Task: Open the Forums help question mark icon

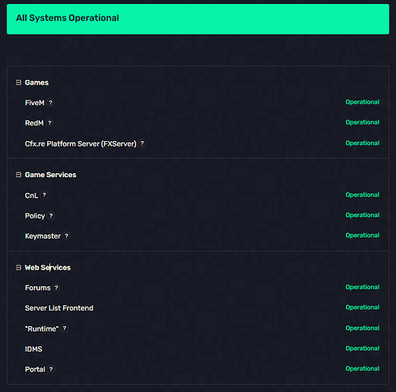Action: coord(56,288)
